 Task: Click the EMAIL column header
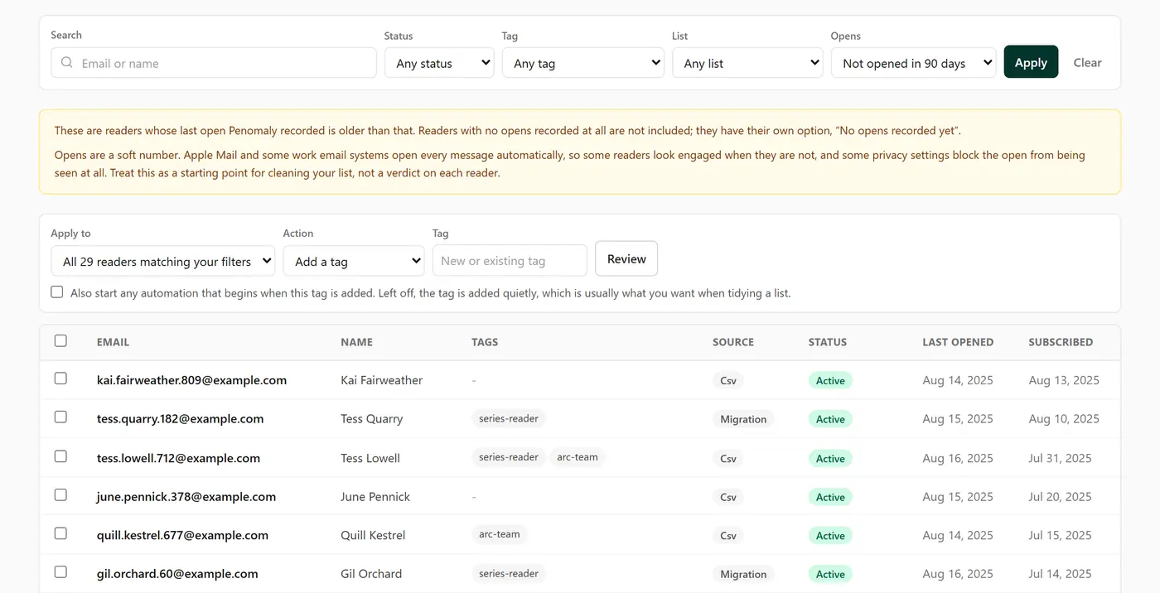click(113, 342)
